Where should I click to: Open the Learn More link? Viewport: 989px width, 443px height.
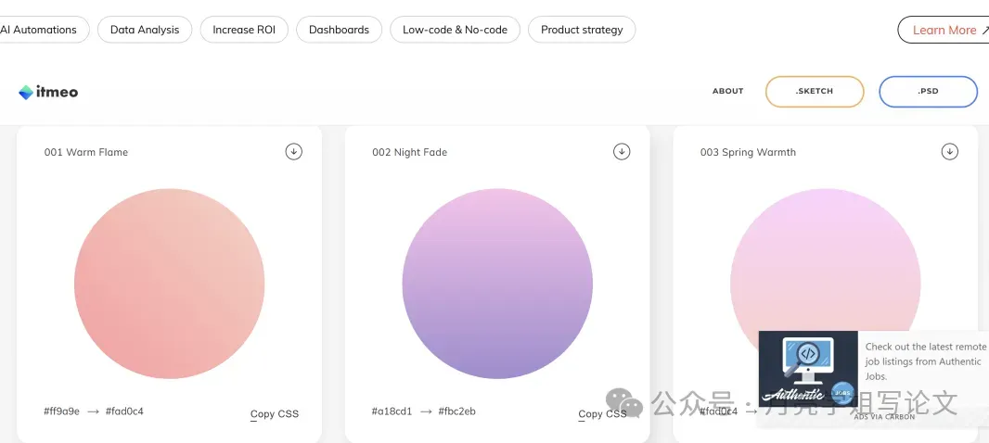(x=944, y=30)
